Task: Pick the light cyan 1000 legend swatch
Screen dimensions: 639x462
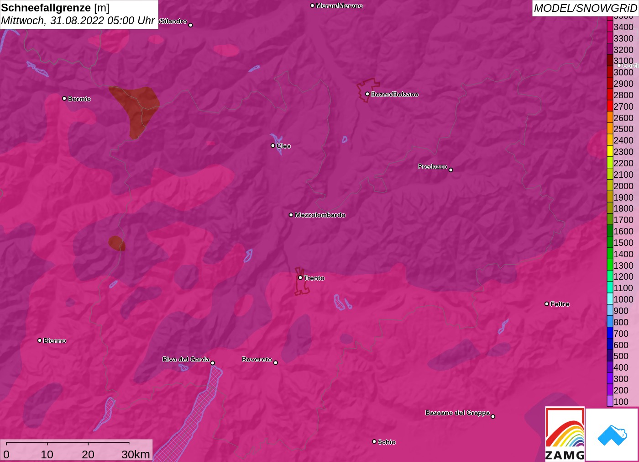Action: click(610, 299)
